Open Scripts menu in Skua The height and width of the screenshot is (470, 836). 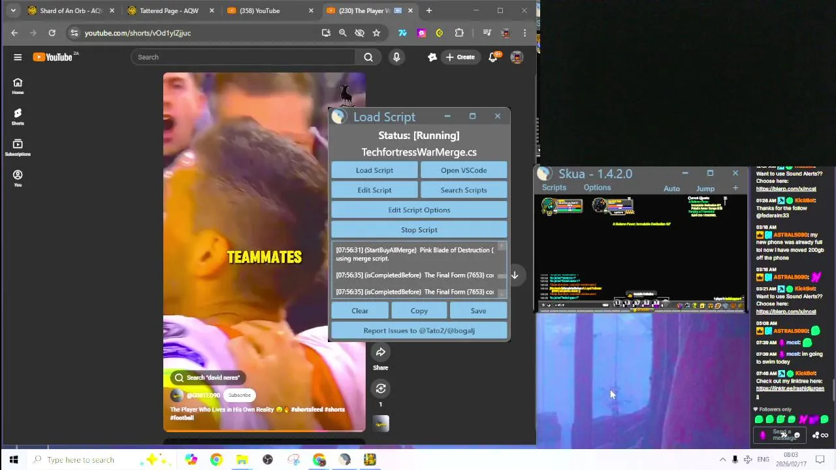554,187
